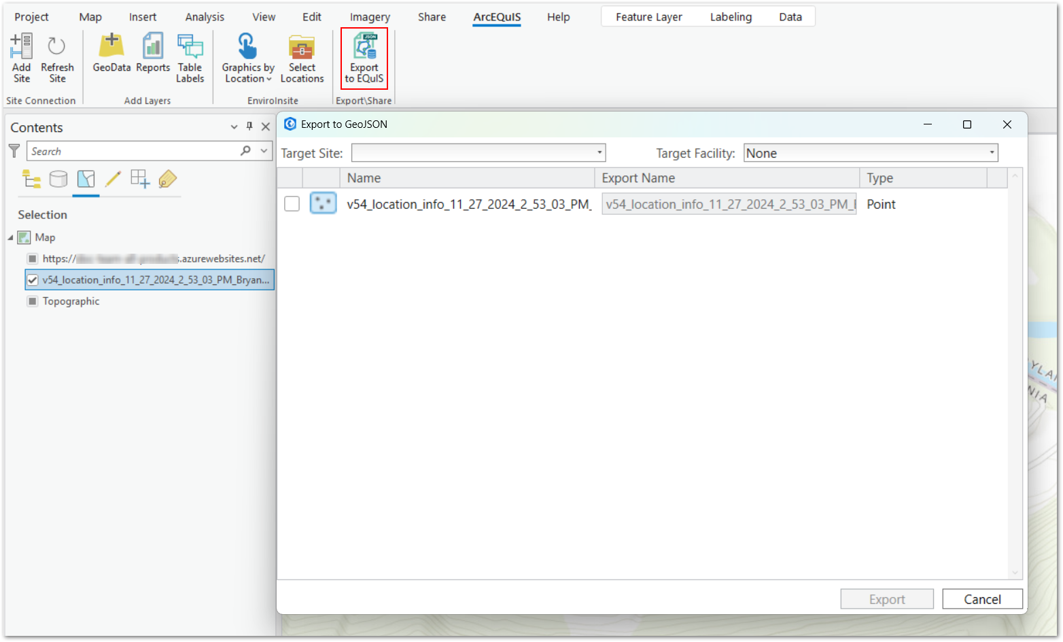This screenshot has height=642, width=1063.
Task: Switch to List By Editing view
Action: (x=113, y=179)
